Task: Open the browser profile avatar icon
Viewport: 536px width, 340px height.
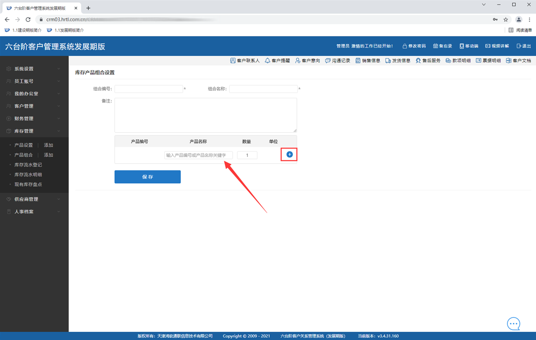Action: tap(519, 20)
